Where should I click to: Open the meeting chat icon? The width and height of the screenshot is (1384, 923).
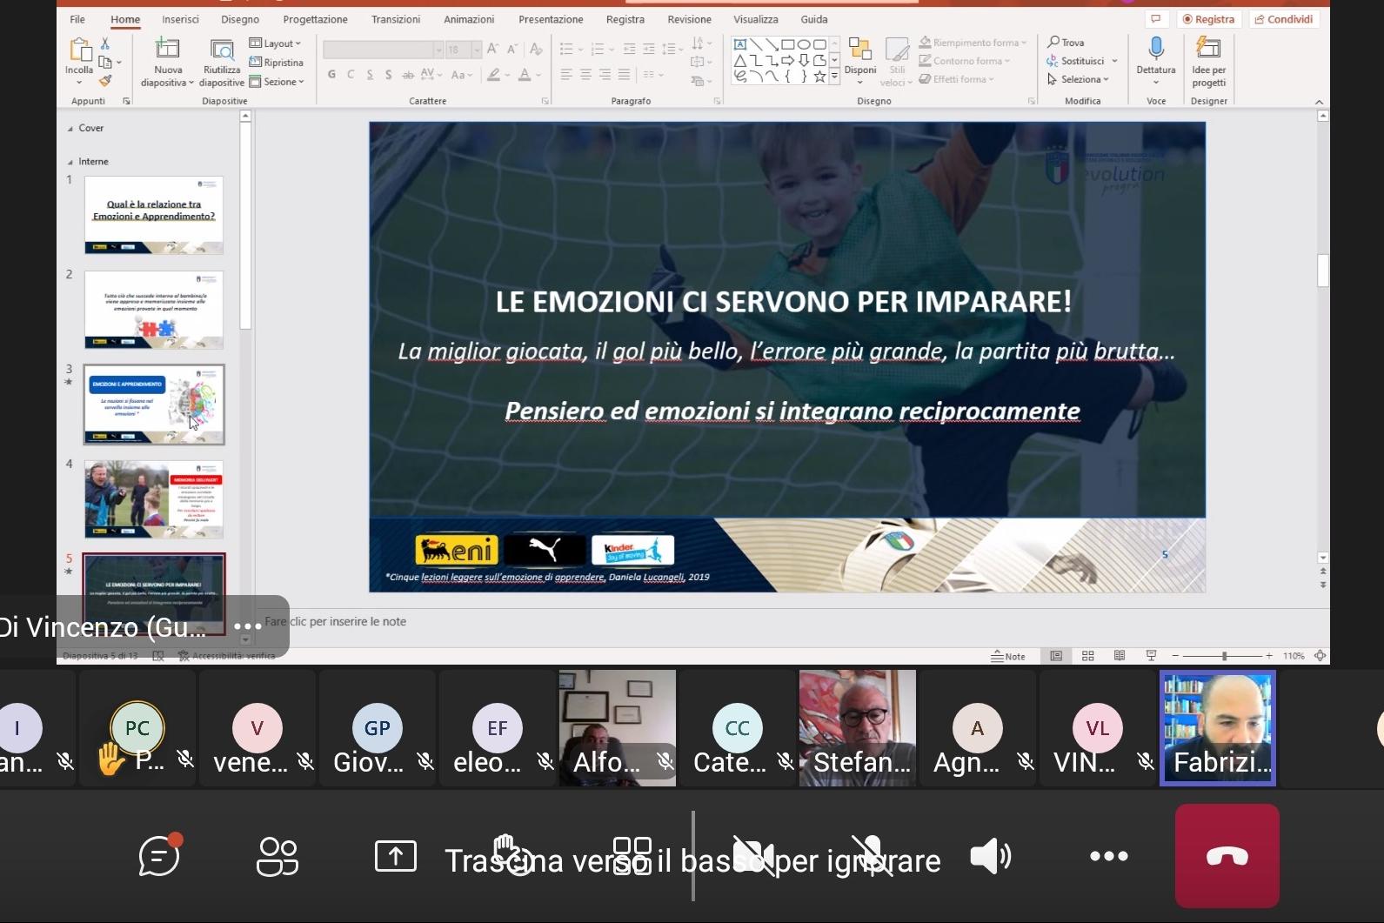[159, 857]
